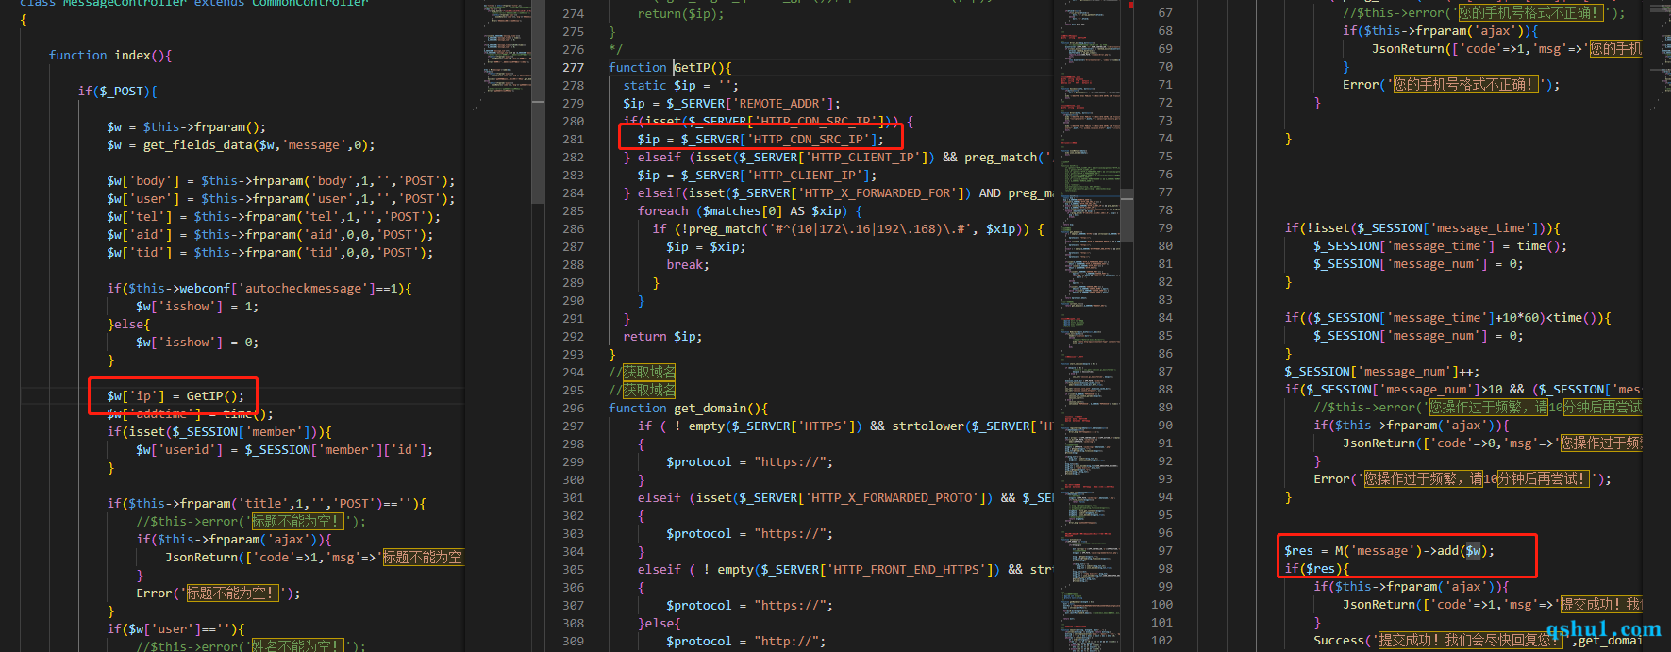
Task: Click the $_SERVER['REMOTE_ADDR'] assignment line
Action: click(731, 103)
